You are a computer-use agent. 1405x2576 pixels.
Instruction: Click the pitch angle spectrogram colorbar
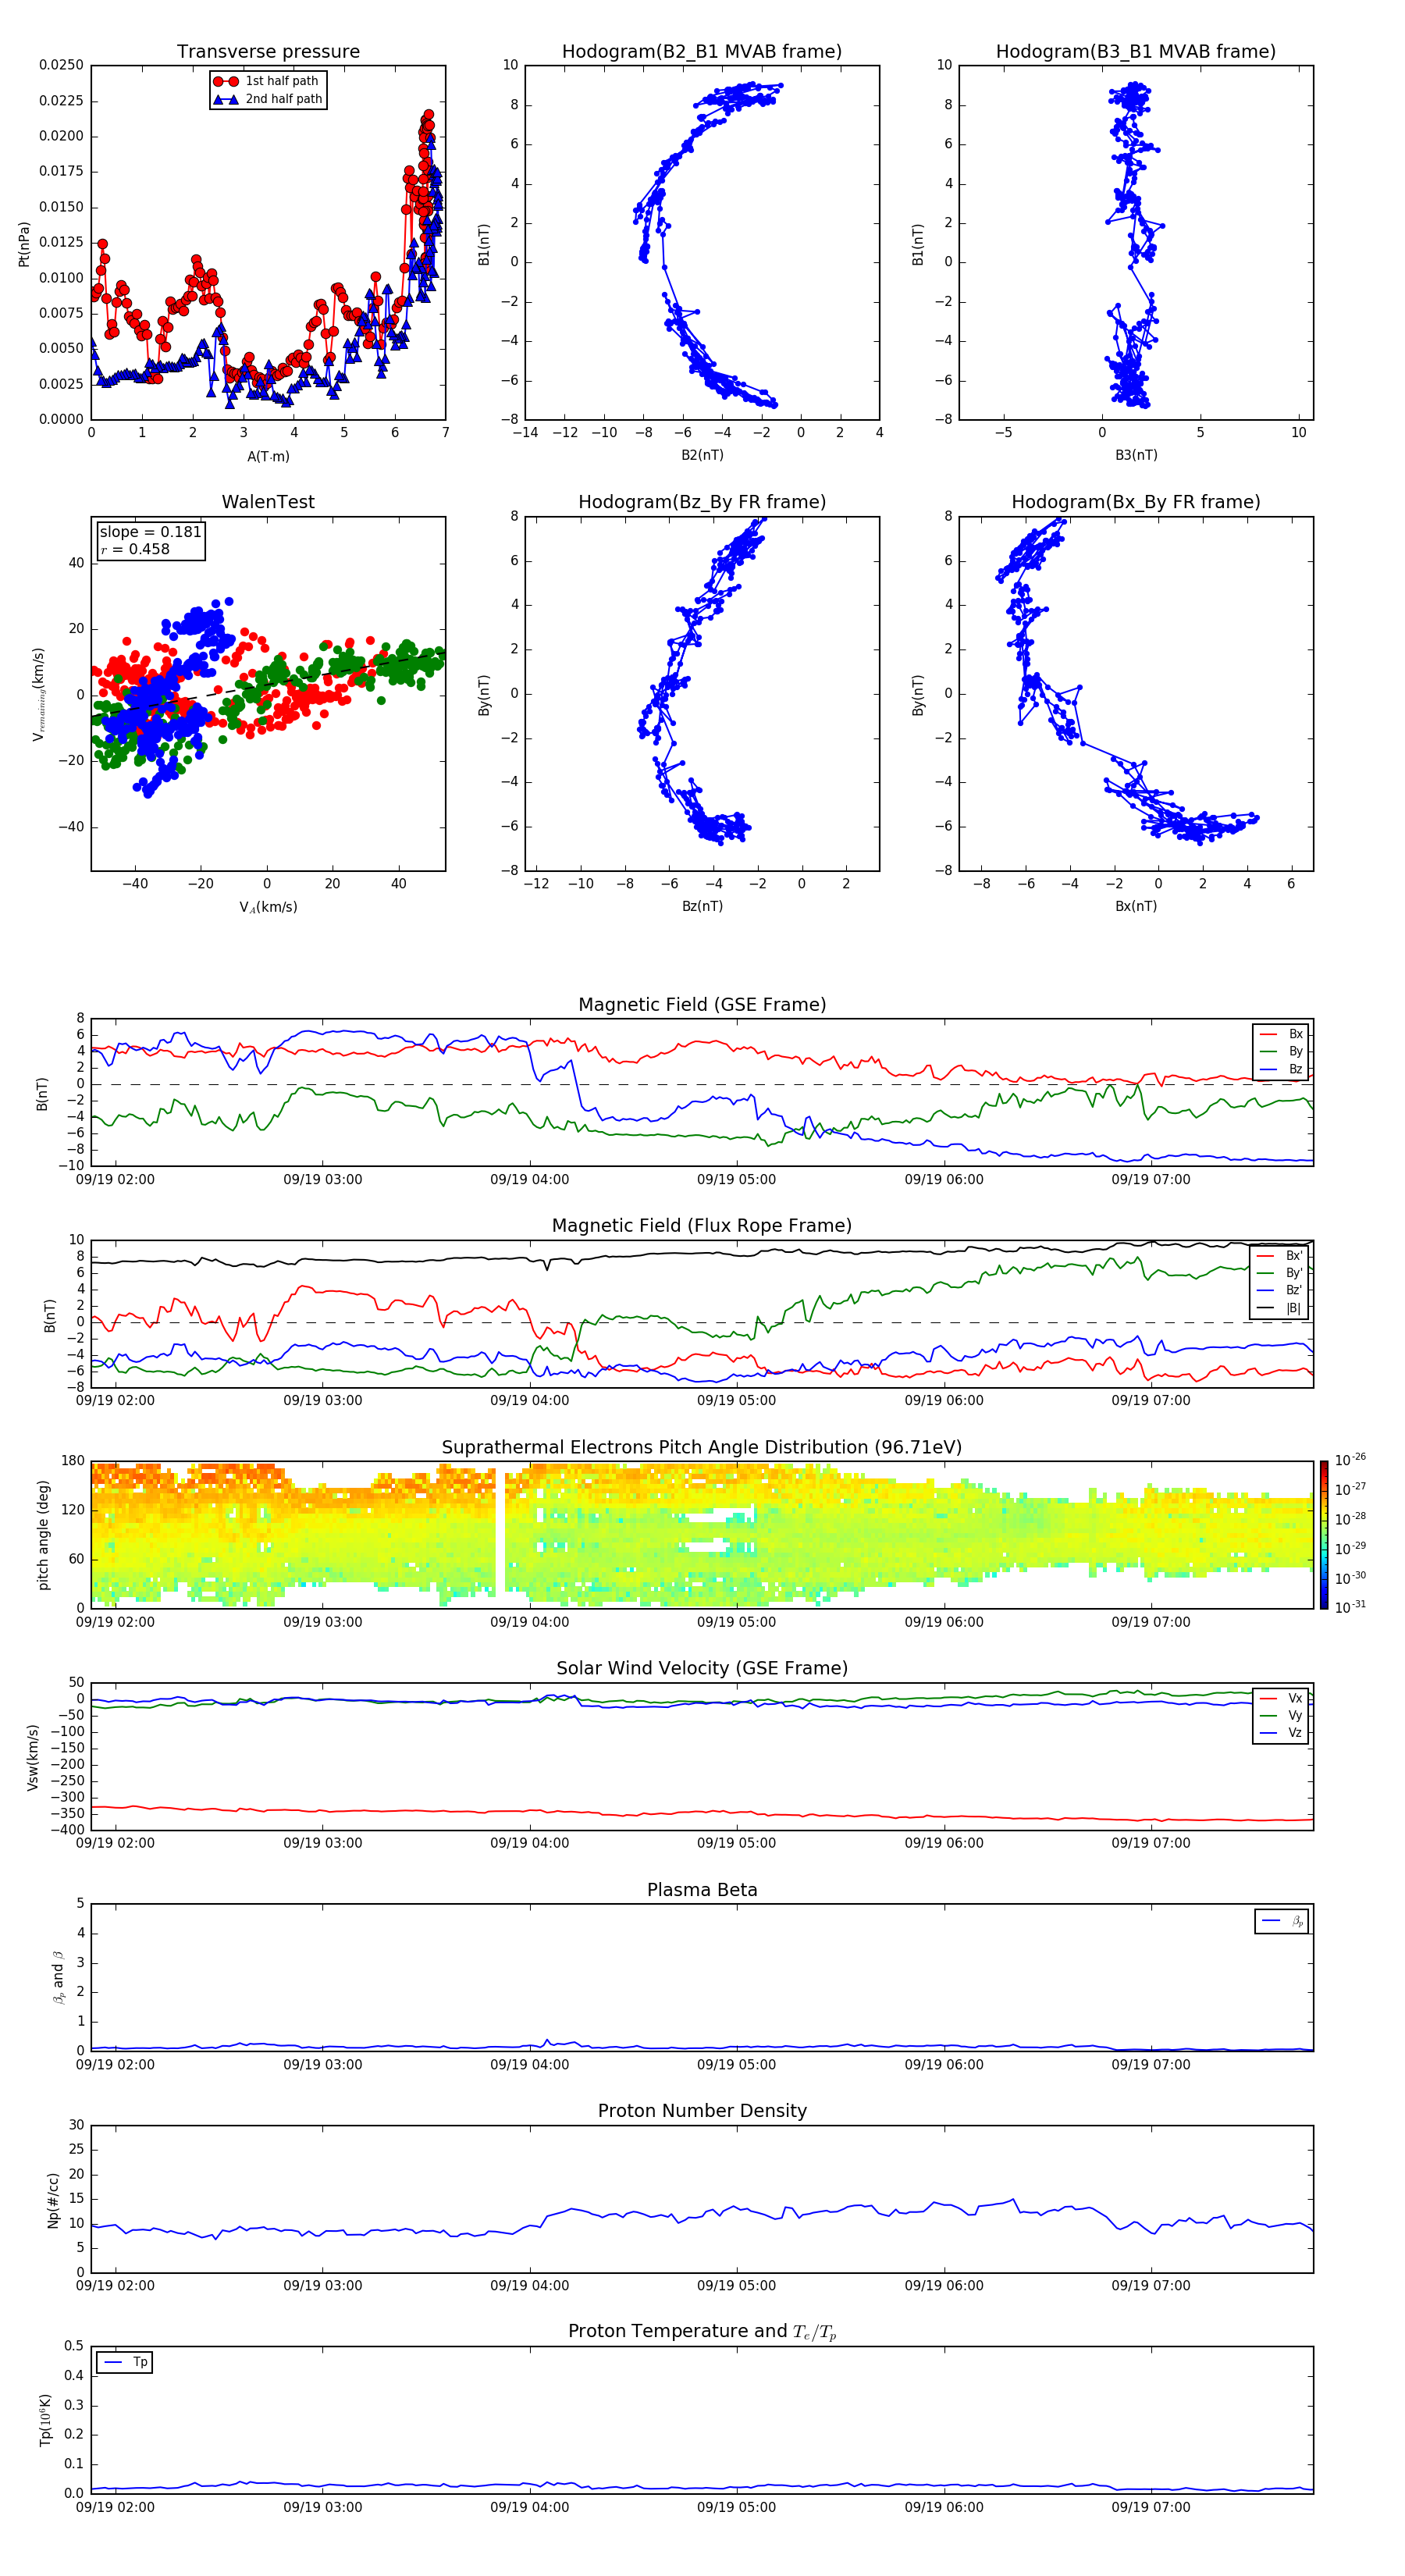pos(1324,1534)
